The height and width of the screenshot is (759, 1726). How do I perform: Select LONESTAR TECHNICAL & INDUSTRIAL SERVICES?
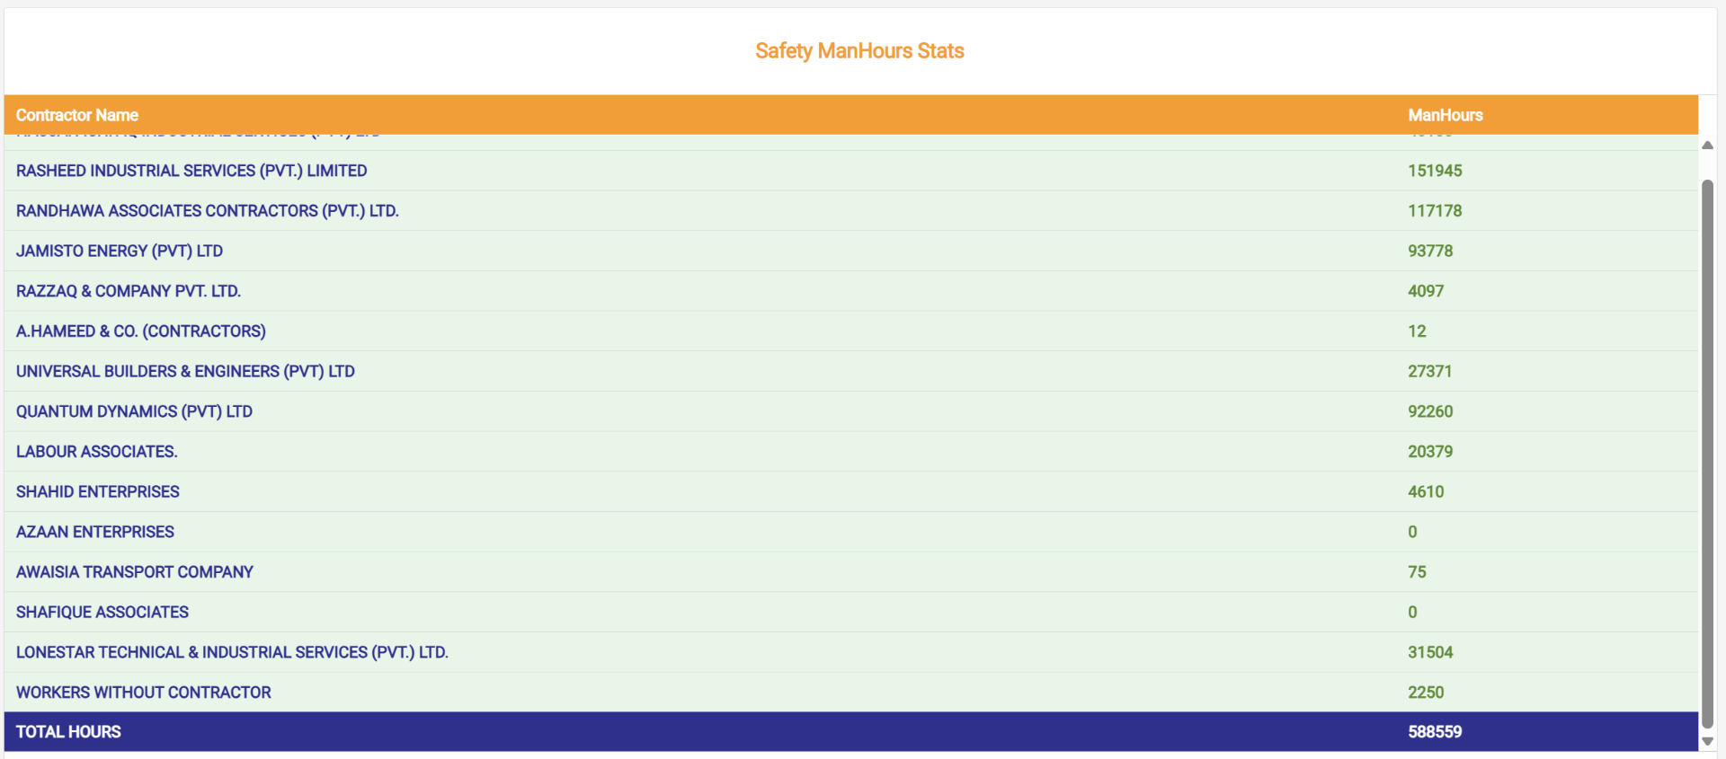[232, 652]
